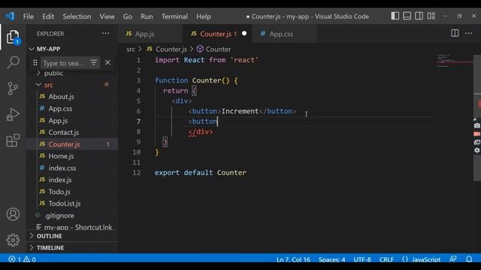Image resolution: width=481 pixels, height=270 pixels.
Task: Toggle primary side bar layout icon
Action: [395, 16]
